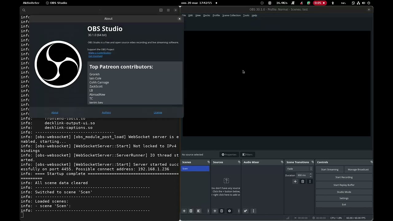Open the Scene Collection menu

click(232, 15)
